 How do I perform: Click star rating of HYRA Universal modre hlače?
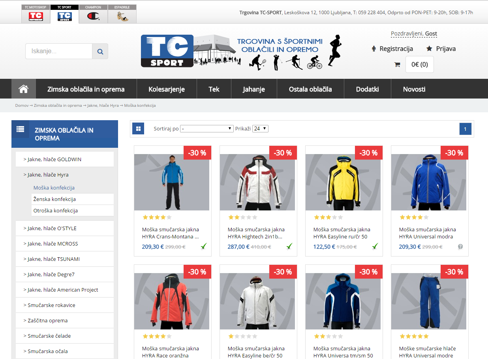click(414, 336)
